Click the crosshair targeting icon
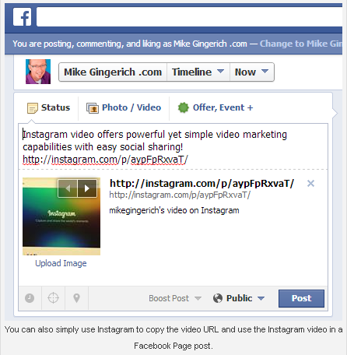The height and width of the screenshot is (355, 347). (53, 298)
